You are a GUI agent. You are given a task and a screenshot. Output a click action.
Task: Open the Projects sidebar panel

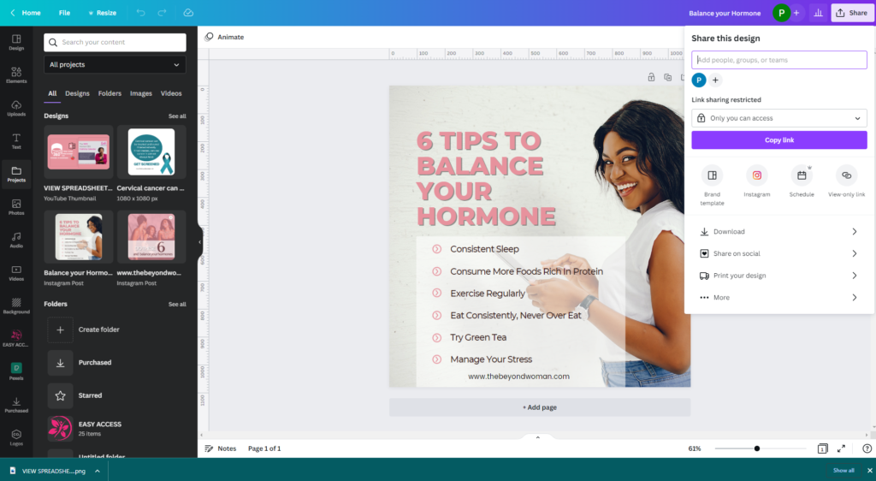point(16,175)
